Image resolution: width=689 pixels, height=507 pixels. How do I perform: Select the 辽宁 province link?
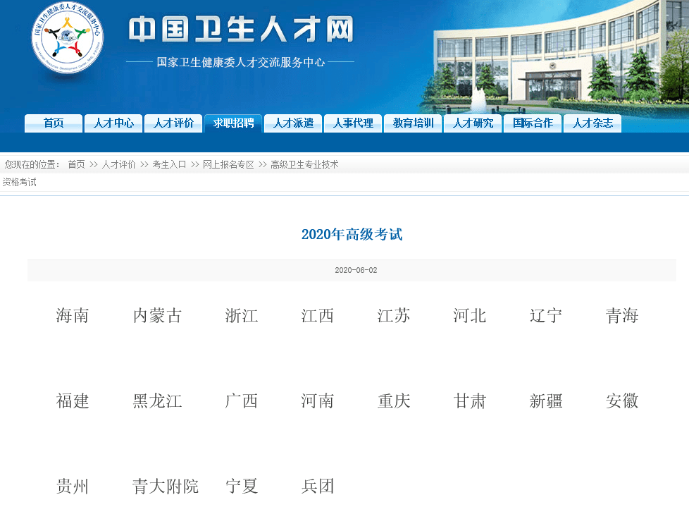click(546, 316)
